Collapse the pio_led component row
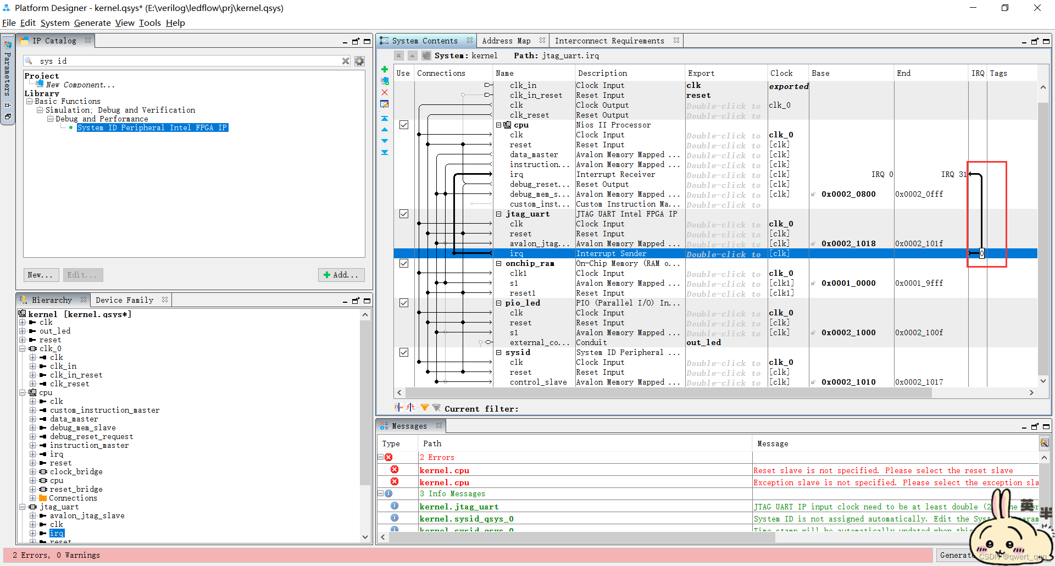The height and width of the screenshot is (566, 1055). pyautogui.click(x=499, y=303)
